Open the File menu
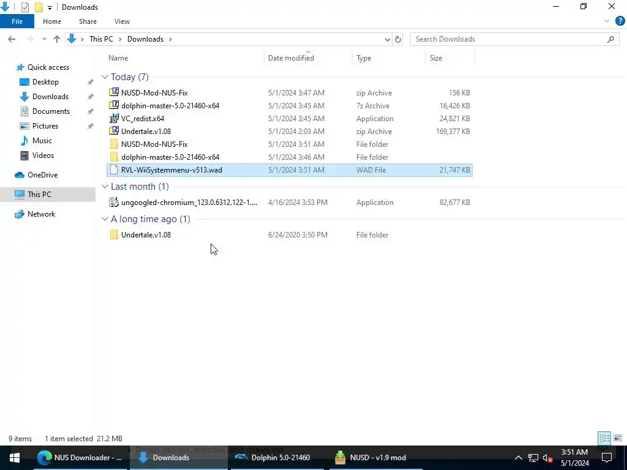Viewport: 627px width, 470px height. click(17, 21)
